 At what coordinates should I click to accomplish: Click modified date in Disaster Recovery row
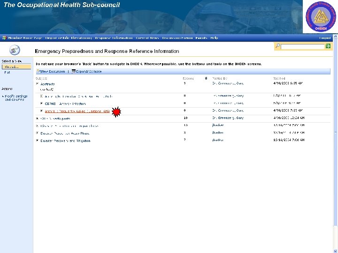(x=289, y=140)
